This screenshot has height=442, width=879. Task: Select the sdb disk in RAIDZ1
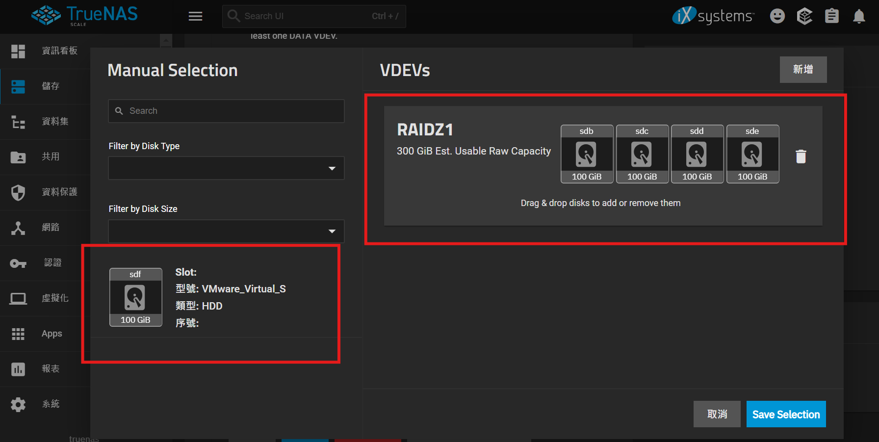(x=587, y=154)
